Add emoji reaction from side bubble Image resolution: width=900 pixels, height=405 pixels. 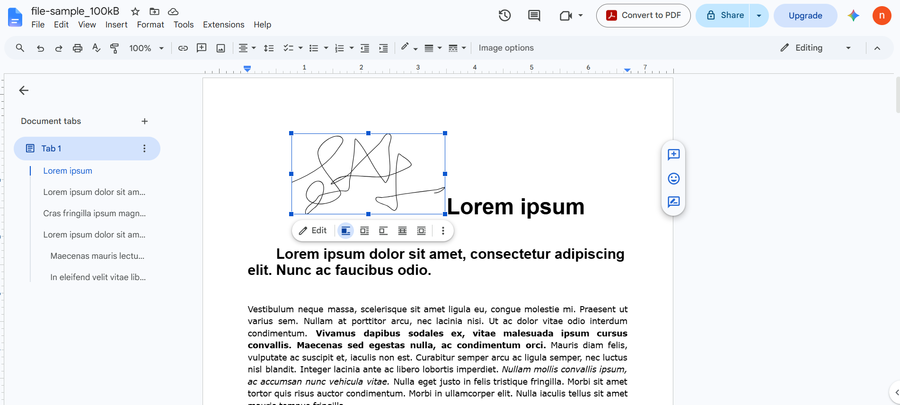pos(674,178)
